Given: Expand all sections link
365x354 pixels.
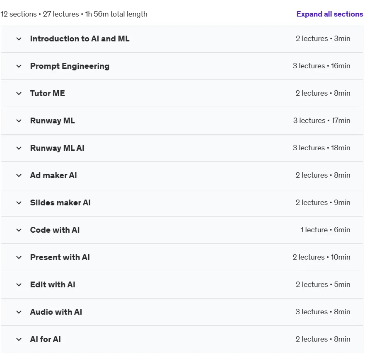Looking at the screenshot, I should click(x=330, y=14).
